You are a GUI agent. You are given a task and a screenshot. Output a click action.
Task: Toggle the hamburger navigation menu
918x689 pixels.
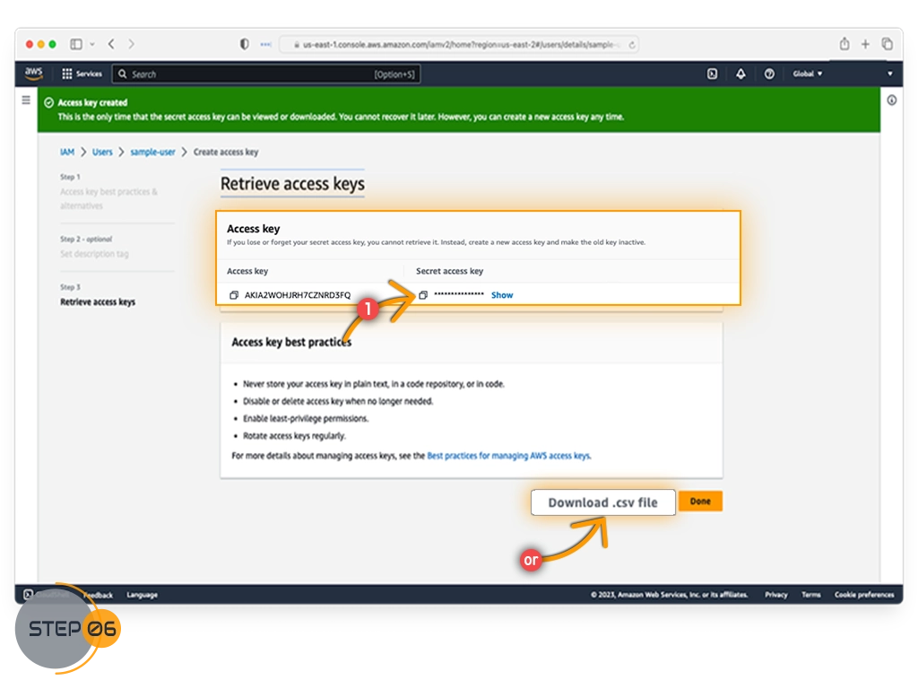click(x=26, y=100)
